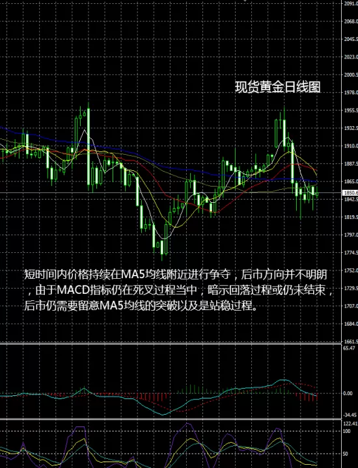This screenshot has width=358, height=468.
Task: Click the 1661.5 price axis label
Action: click(x=351, y=341)
